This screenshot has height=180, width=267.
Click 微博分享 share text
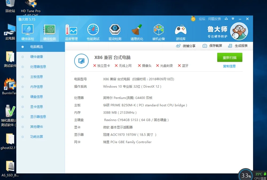[189, 46]
